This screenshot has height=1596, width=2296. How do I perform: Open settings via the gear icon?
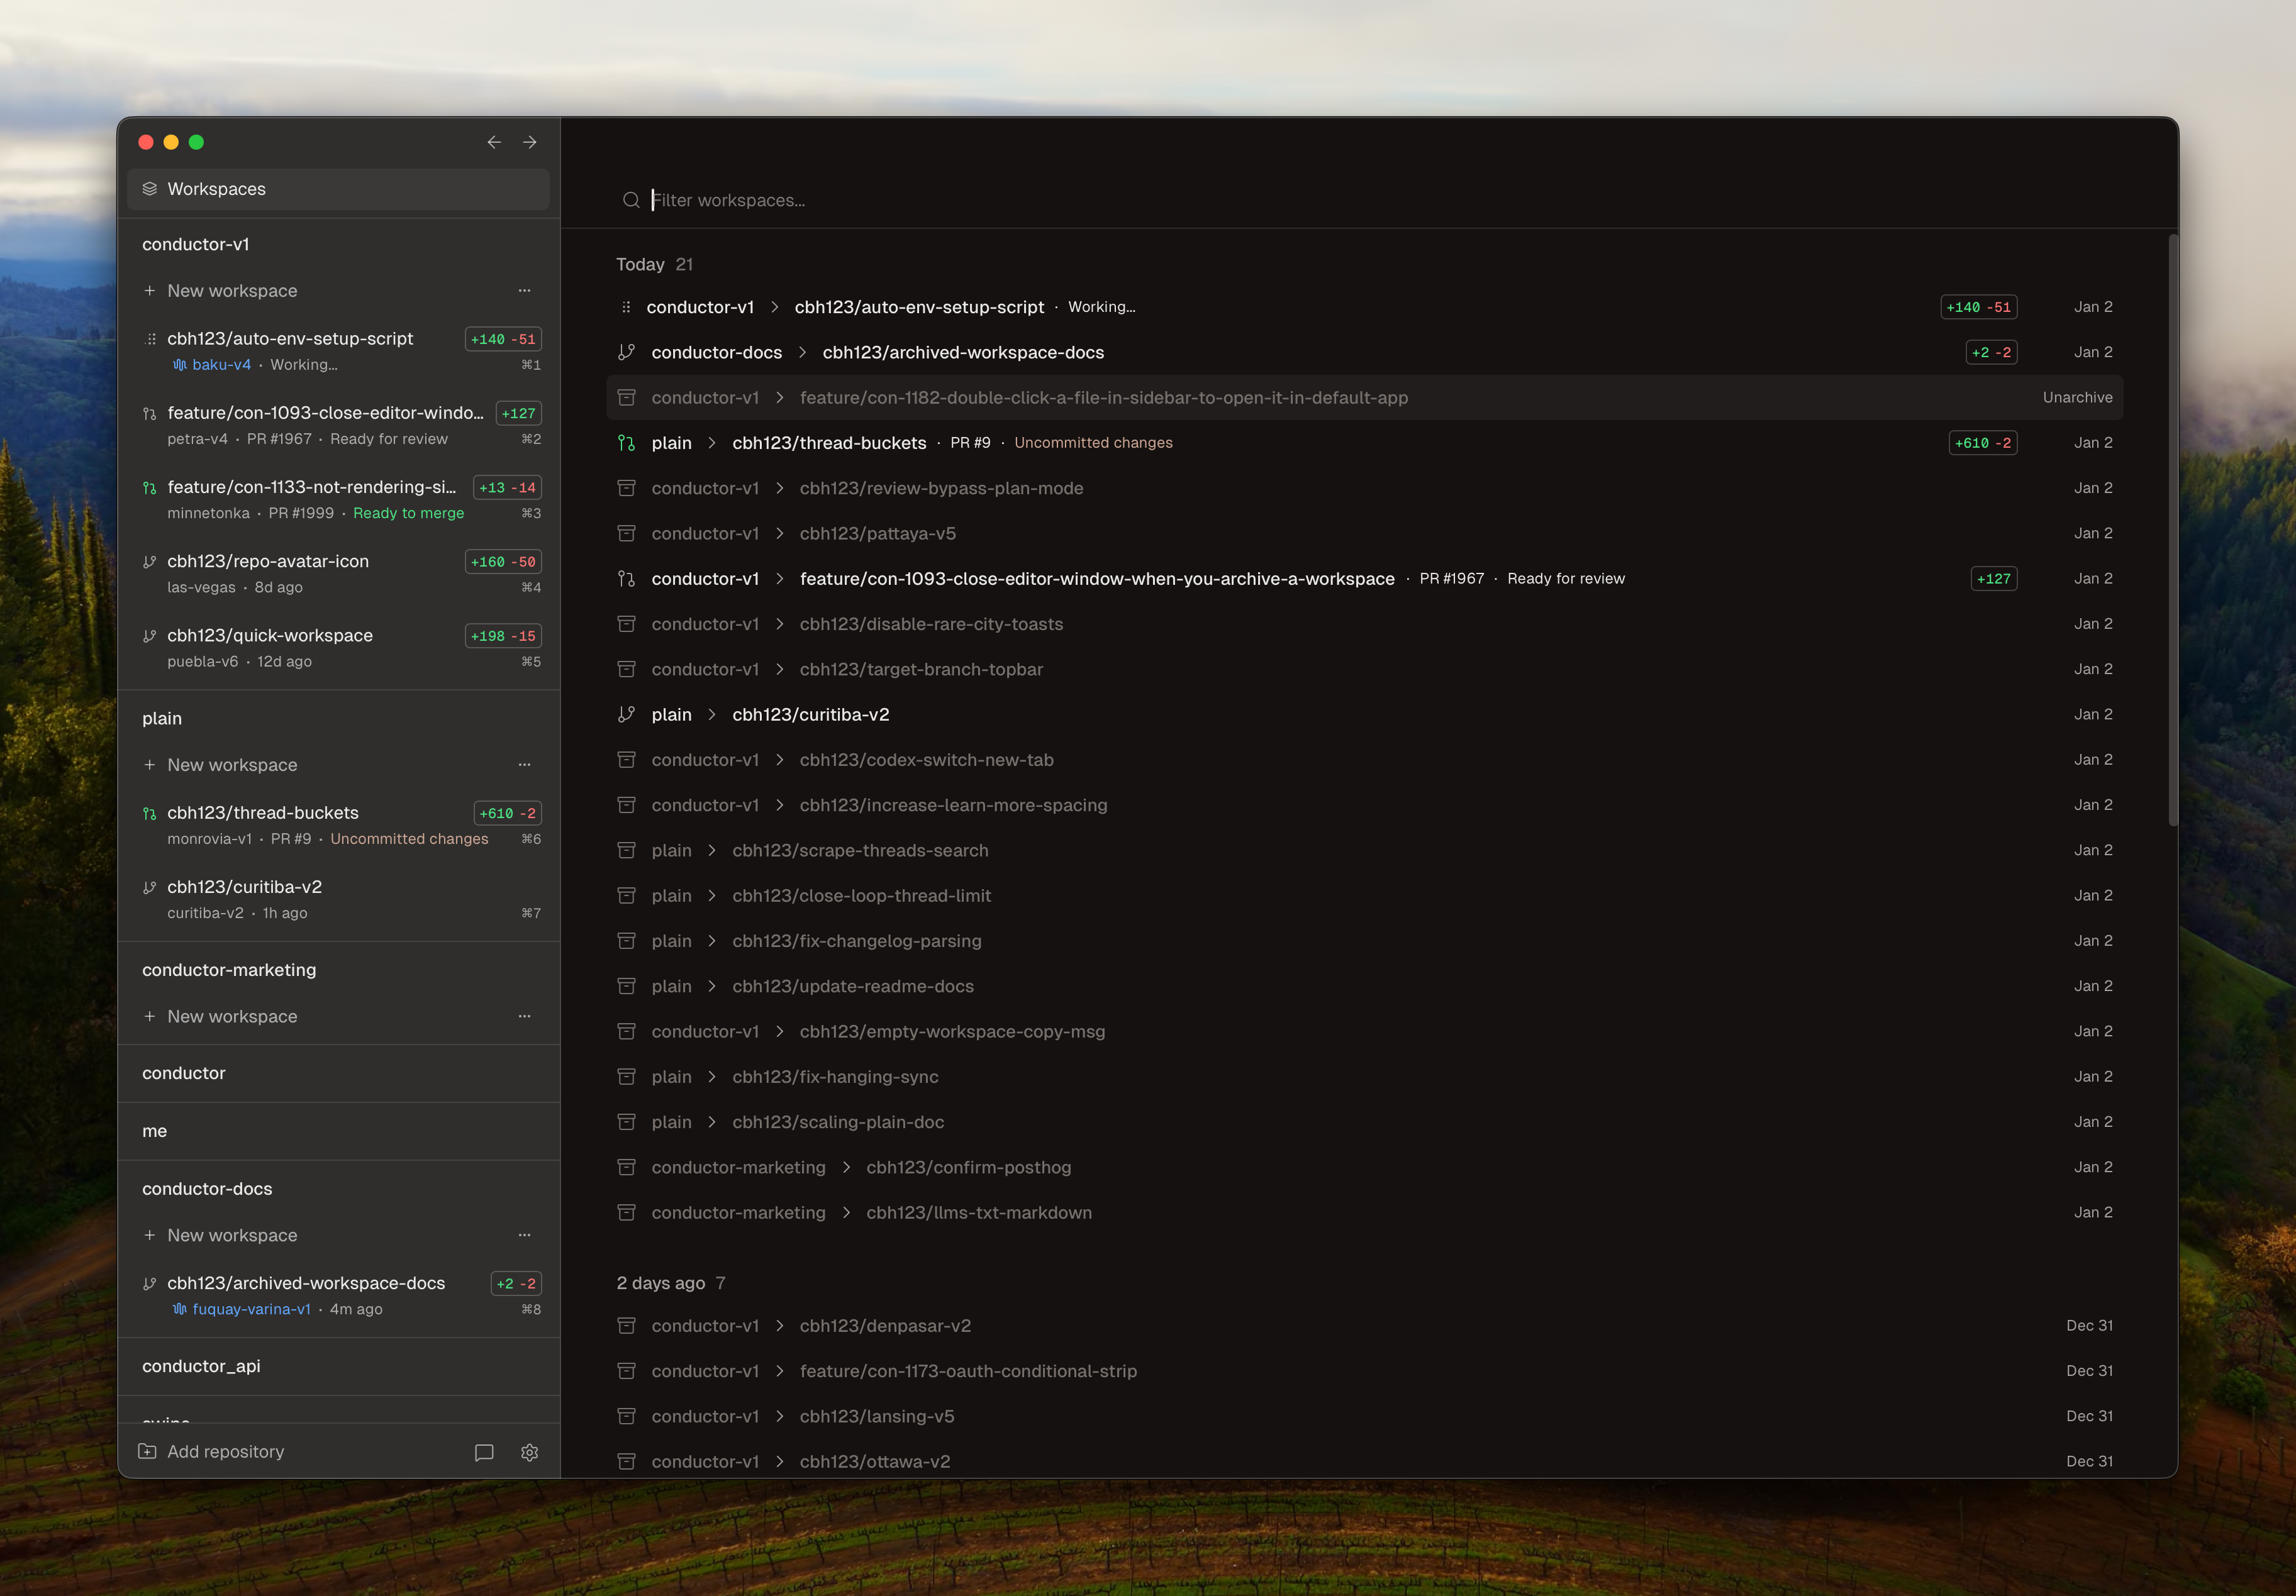point(529,1452)
